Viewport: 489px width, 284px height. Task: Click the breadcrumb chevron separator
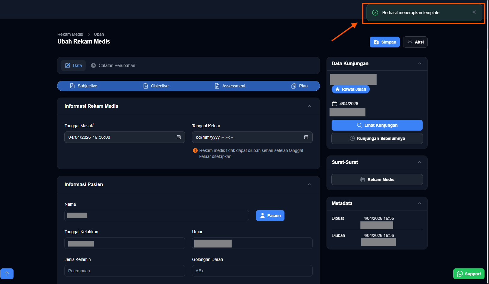[x=89, y=34]
